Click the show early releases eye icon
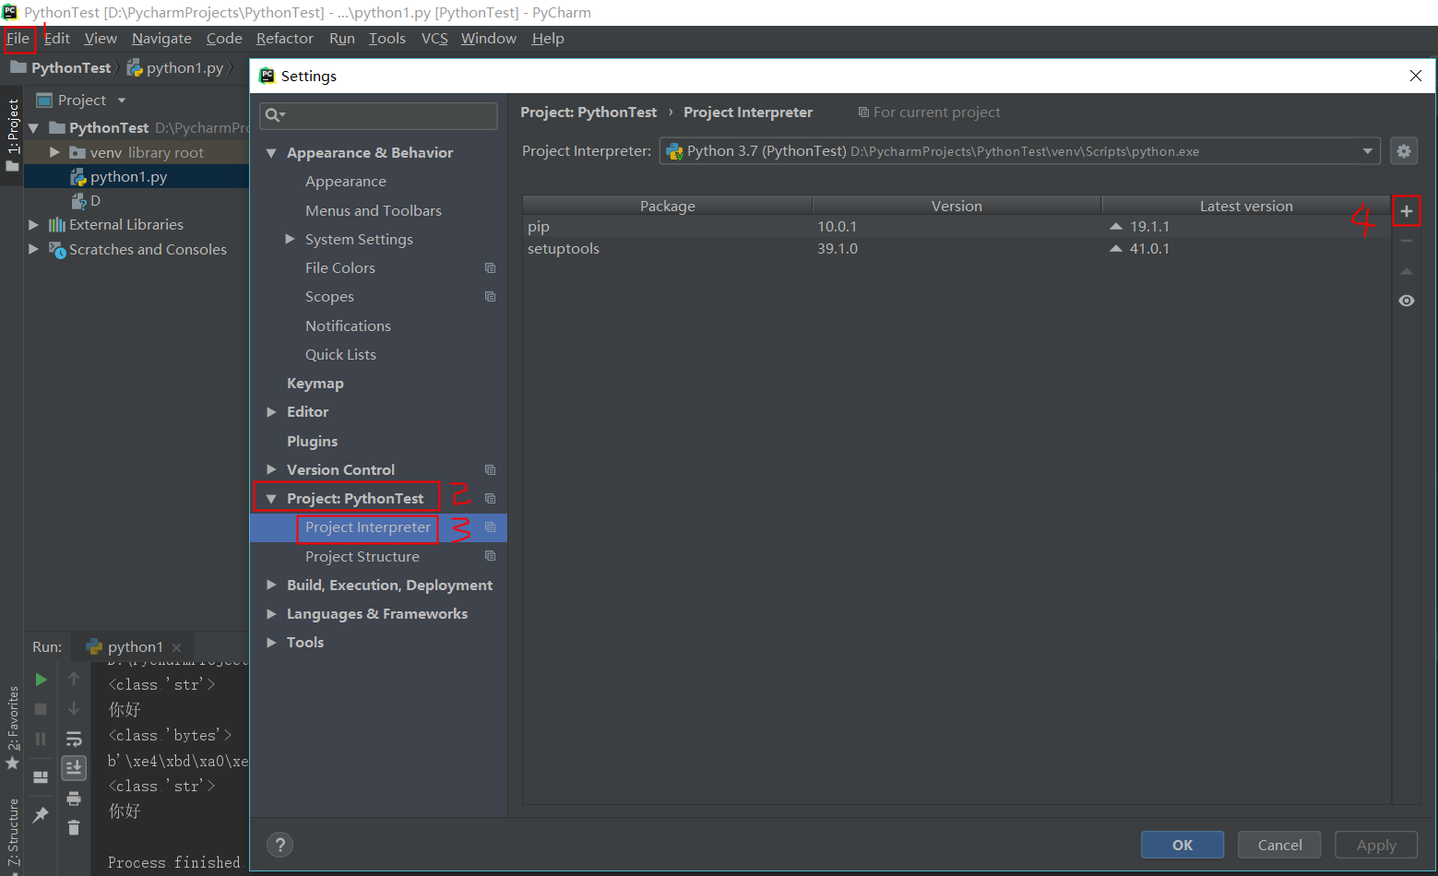1438x876 pixels. (x=1406, y=301)
